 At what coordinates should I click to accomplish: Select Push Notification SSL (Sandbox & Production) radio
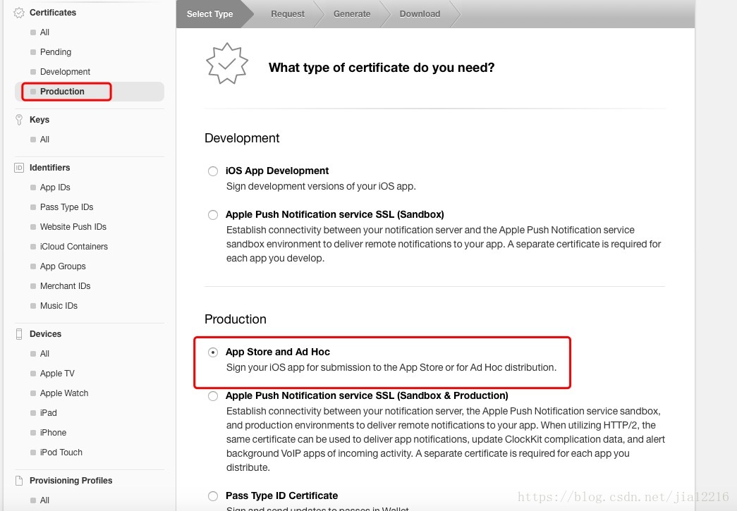pos(213,396)
